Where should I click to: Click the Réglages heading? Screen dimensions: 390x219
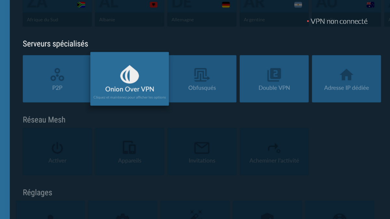click(x=37, y=193)
